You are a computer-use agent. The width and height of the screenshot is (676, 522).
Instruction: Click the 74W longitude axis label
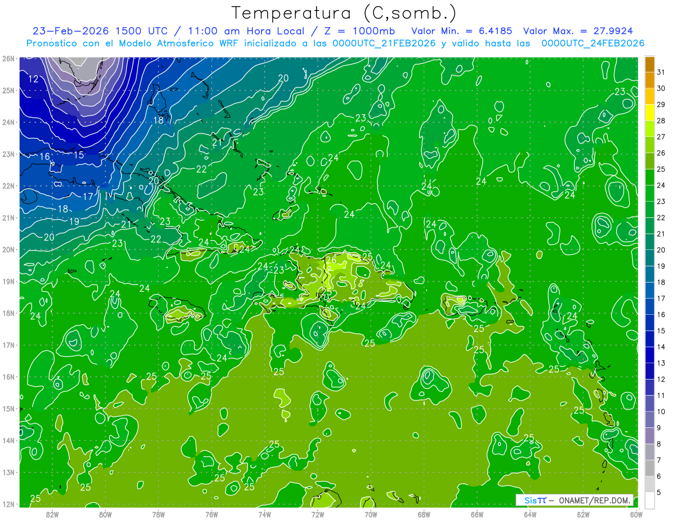click(265, 514)
